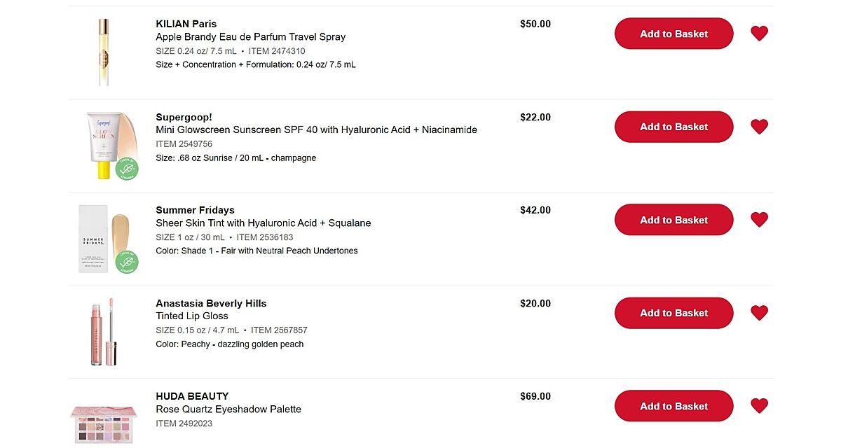Image resolution: width=841 pixels, height=448 pixels.
Task: Open Apple Brandy Eau de Parfum link
Action: tap(250, 37)
